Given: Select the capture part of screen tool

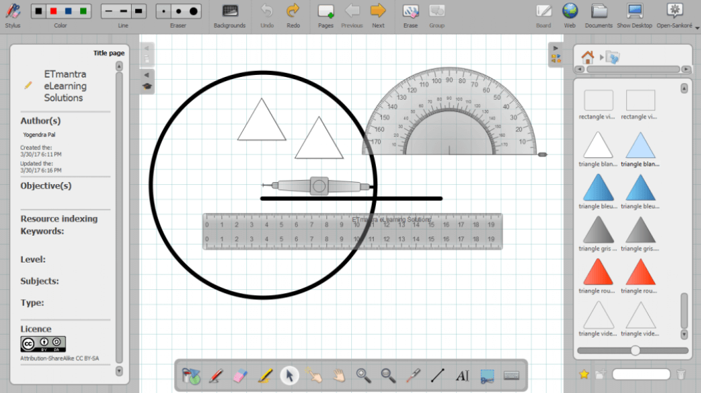Looking at the screenshot, I should (487, 376).
